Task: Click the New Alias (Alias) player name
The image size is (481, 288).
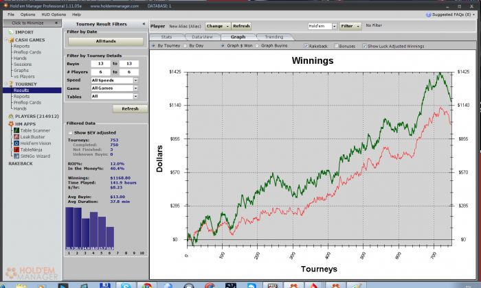Action: coord(185,26)
